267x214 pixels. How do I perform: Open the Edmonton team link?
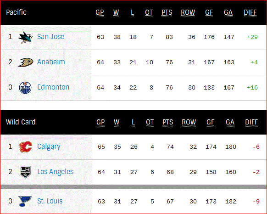tap(53, 87)
